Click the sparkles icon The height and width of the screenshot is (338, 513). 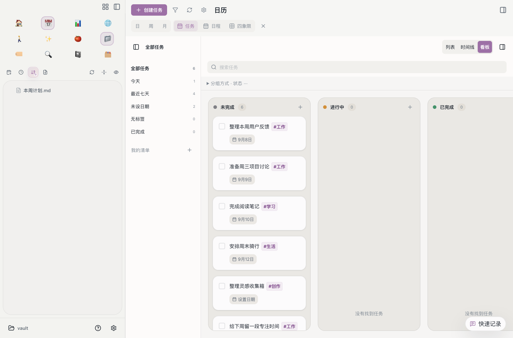(48, 39)
